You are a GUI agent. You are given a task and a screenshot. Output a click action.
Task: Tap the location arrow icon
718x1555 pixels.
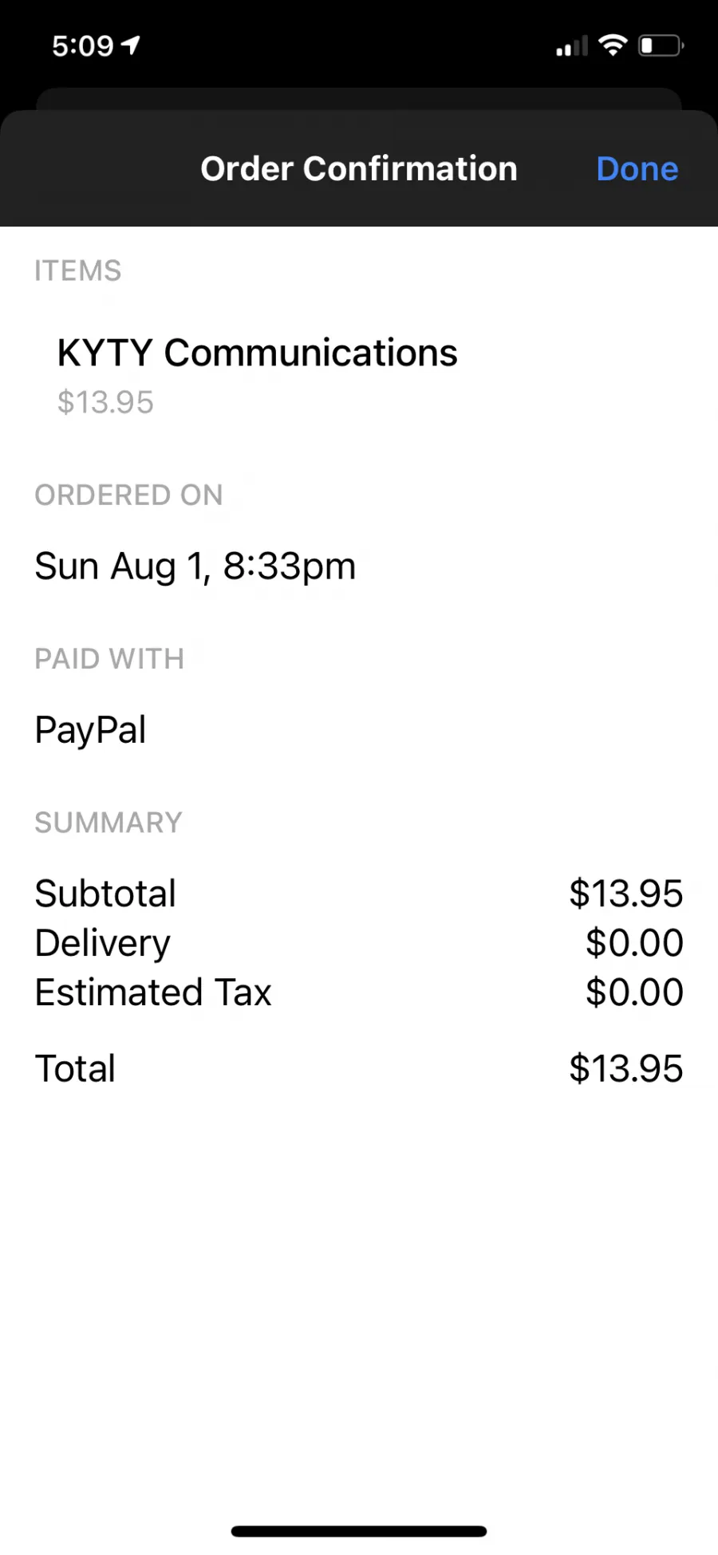130,45
